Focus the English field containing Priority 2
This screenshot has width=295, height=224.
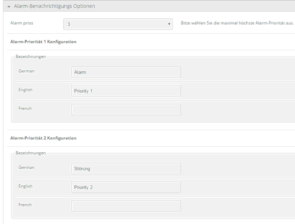click(126, 187)
